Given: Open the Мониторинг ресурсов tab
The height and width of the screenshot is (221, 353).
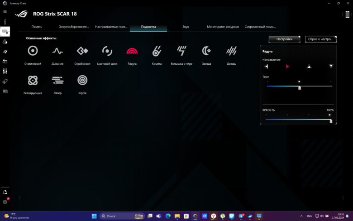Looking at the screenshot, I should pyautogui.click(x=223, y=27).
